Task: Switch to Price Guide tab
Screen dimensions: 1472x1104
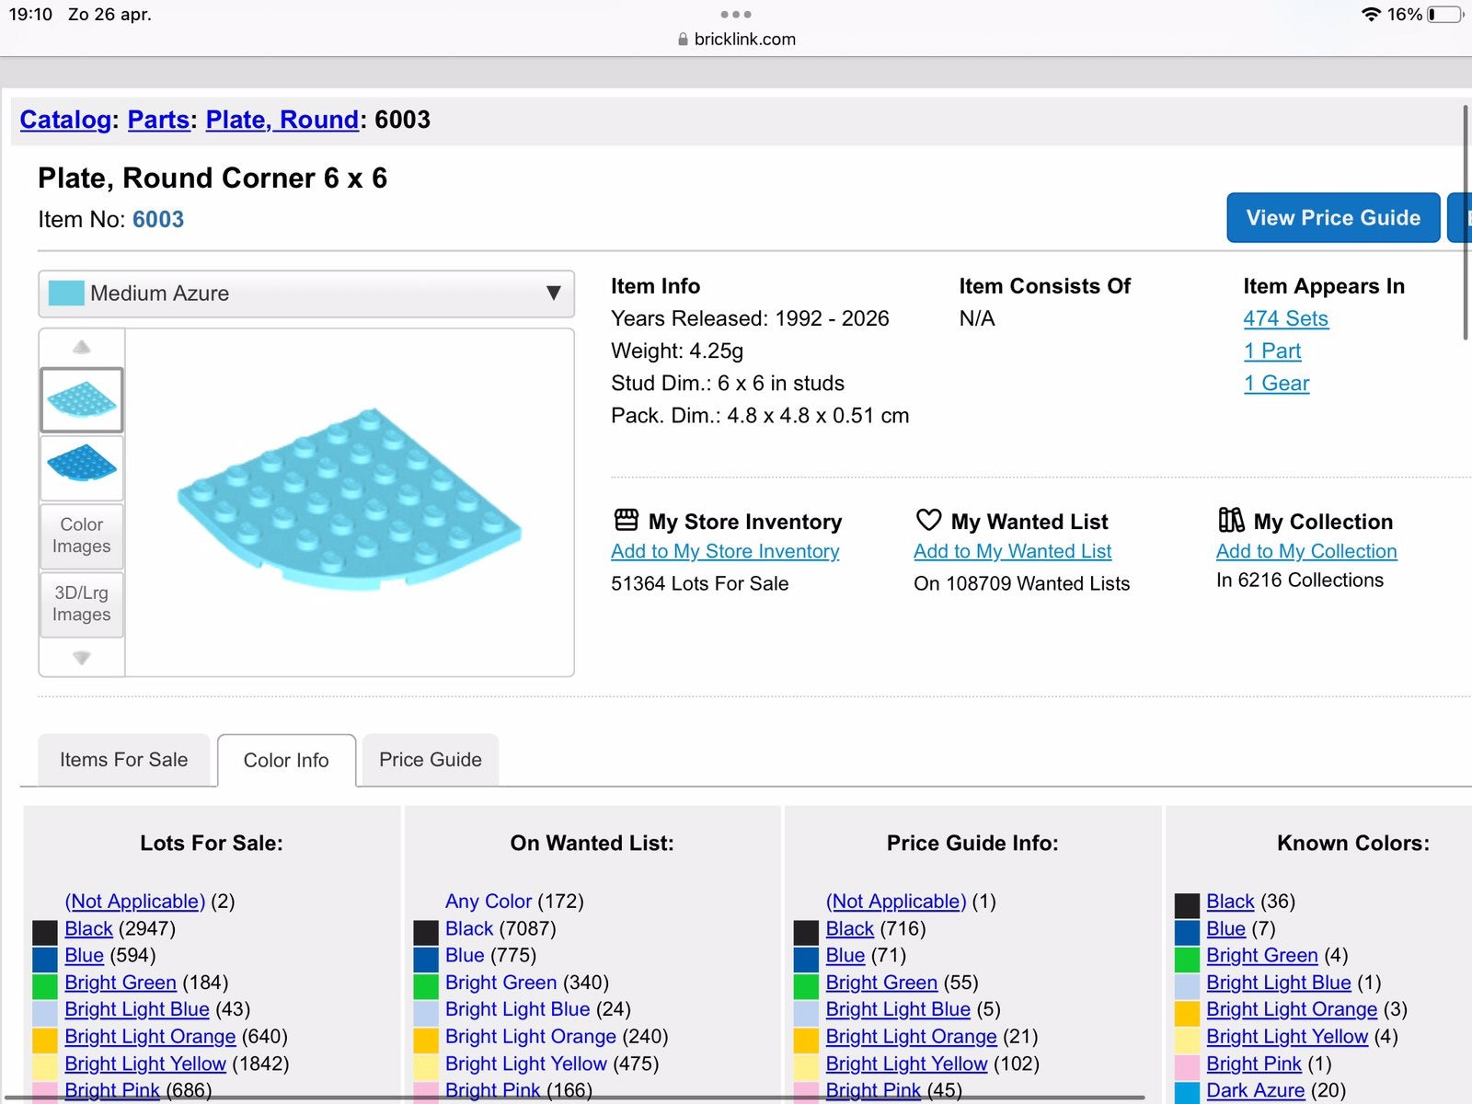Action: click(431, 760)
